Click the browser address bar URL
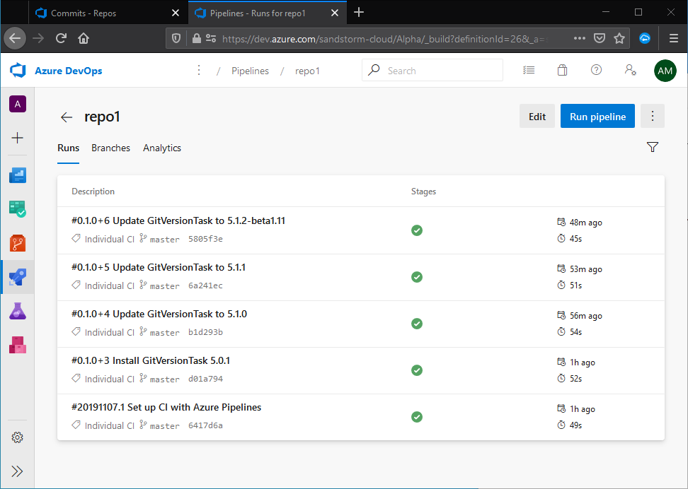Viewport: 688px width, 489px height. pos(385,39)
